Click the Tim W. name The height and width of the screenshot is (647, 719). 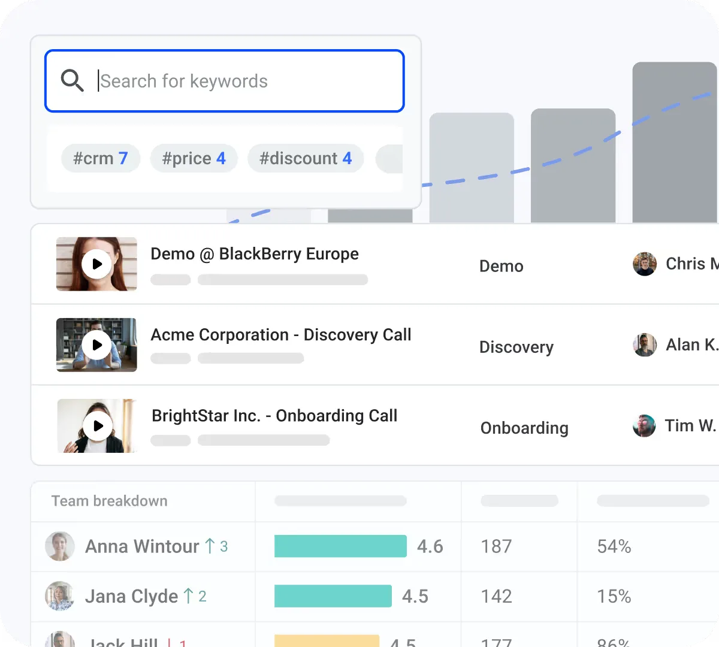click(x=690, y=426)
